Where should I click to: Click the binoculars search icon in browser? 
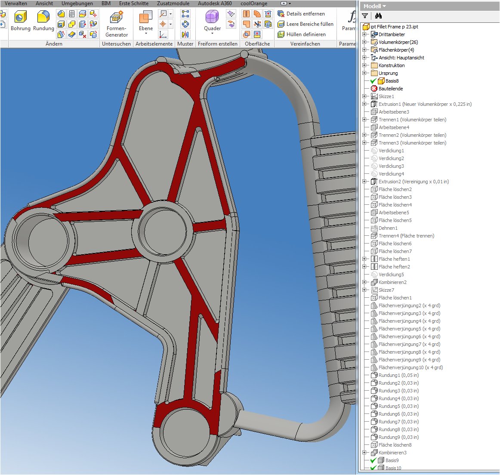click(378, 16)
